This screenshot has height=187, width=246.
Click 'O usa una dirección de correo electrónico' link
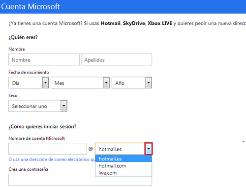coord(52,160)
